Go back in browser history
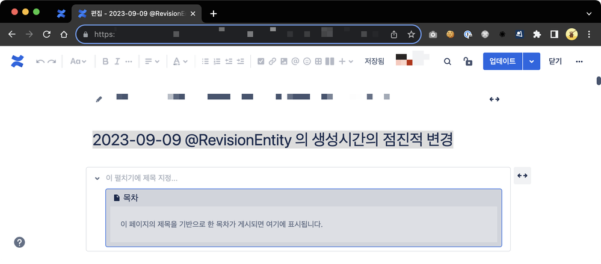This screenshot has height=264, width=601. (x=12, y=34)
